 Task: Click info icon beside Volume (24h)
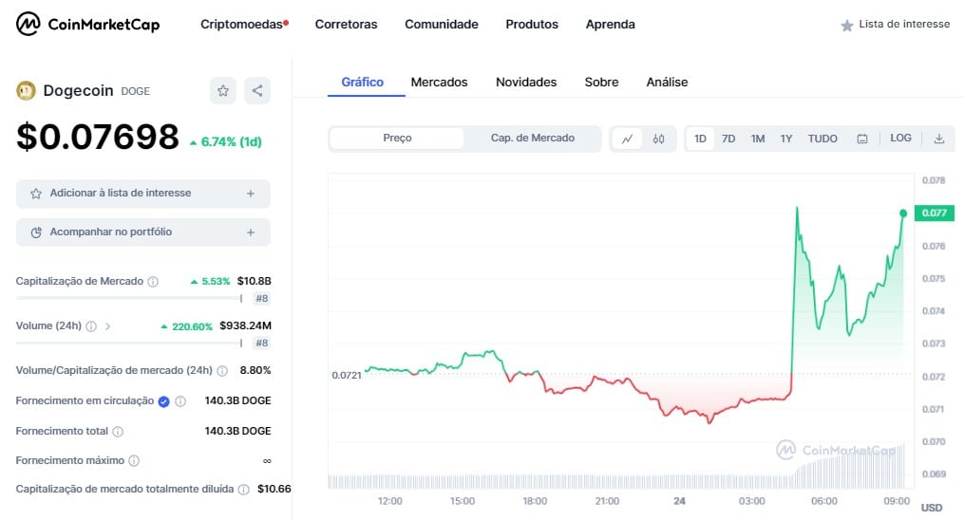[91, 326]
